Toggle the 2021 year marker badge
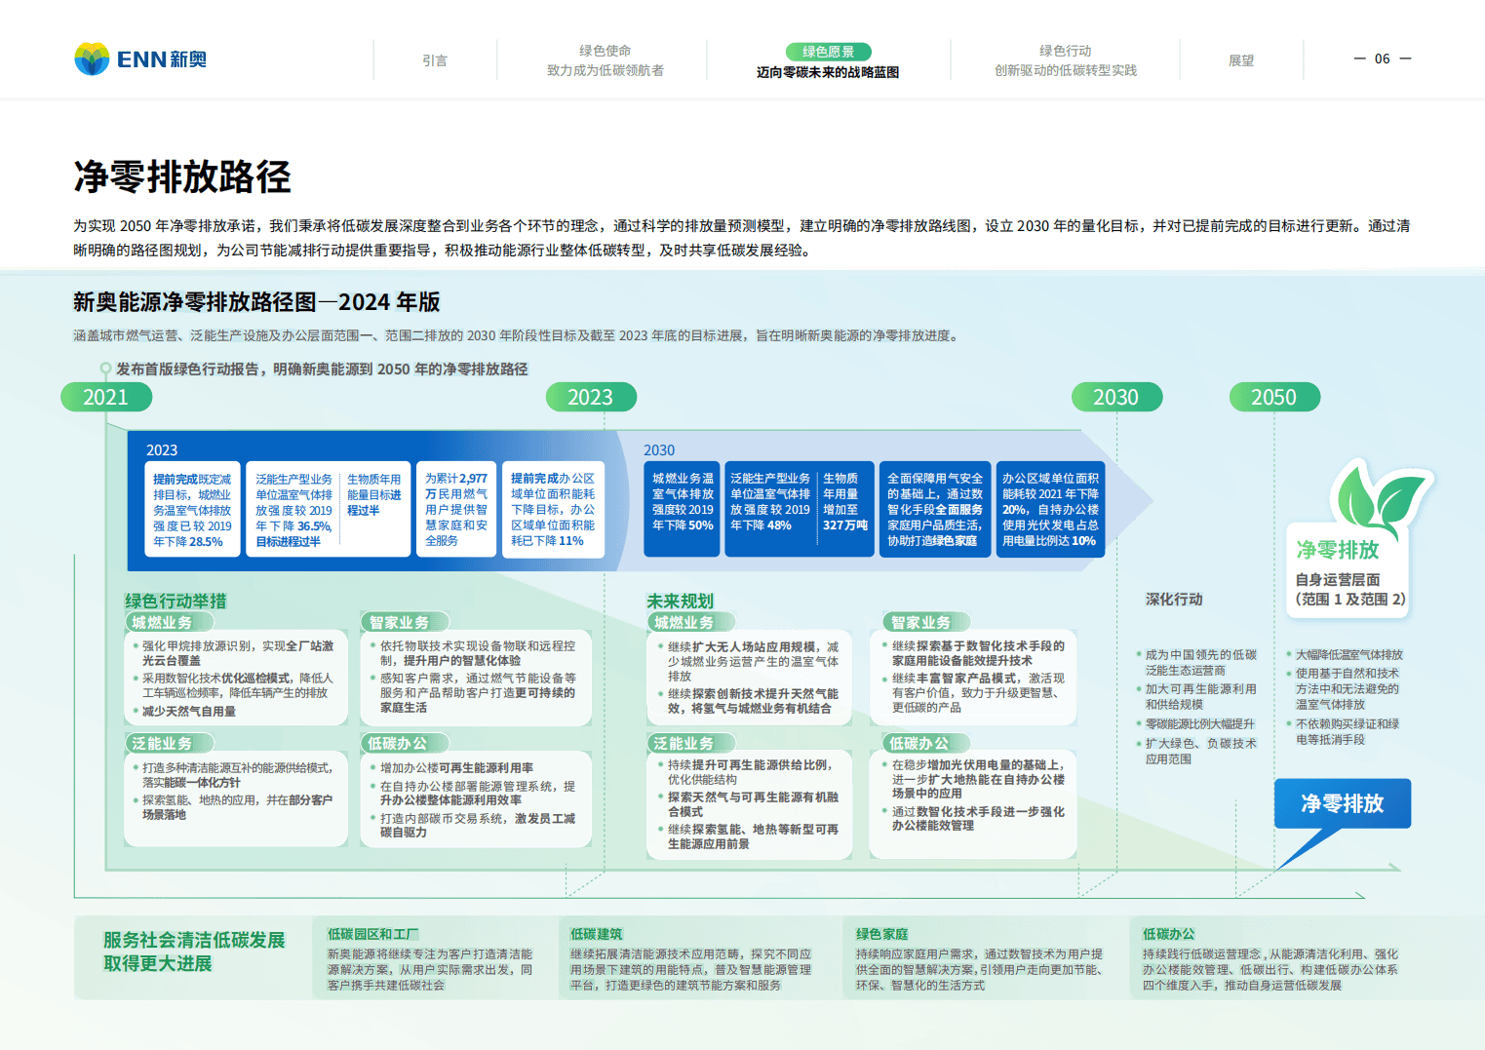This screenshot has width=1485, height=1050. point(106,397)
